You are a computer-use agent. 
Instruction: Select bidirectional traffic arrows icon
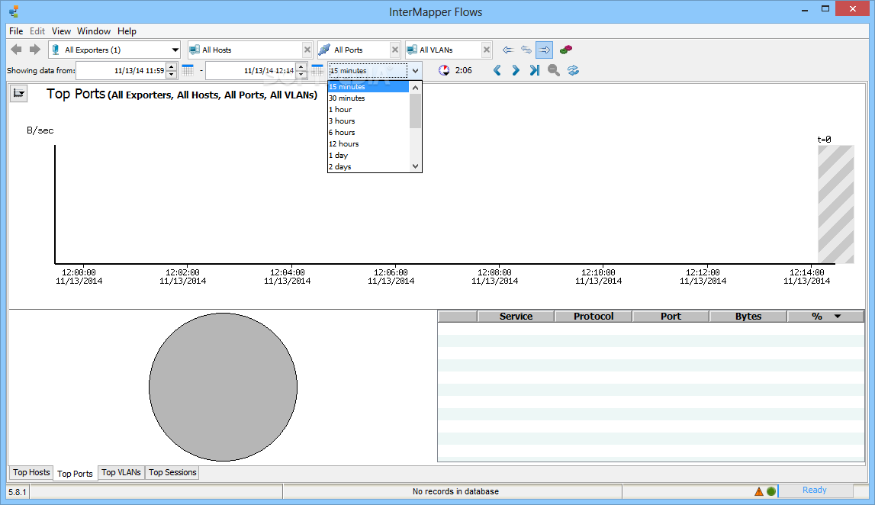click(526, 50)
